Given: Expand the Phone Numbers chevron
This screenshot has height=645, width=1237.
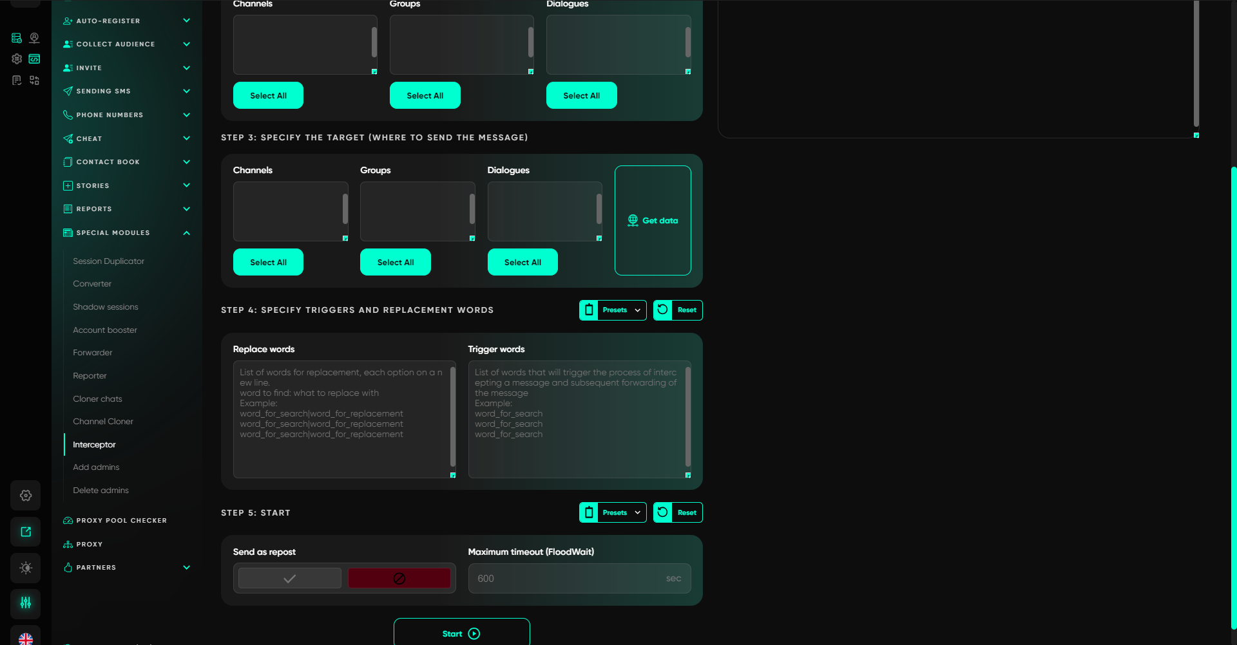Looking at the screenshot, I should pos(187,115).
